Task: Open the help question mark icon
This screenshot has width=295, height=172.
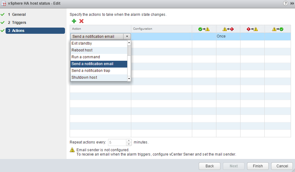Action: 285,3
